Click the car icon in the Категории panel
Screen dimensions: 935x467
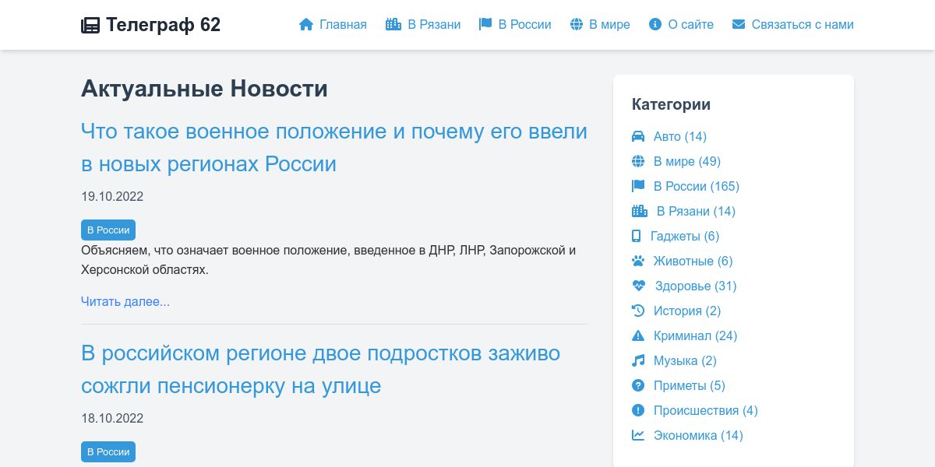(x=638, y=136)
